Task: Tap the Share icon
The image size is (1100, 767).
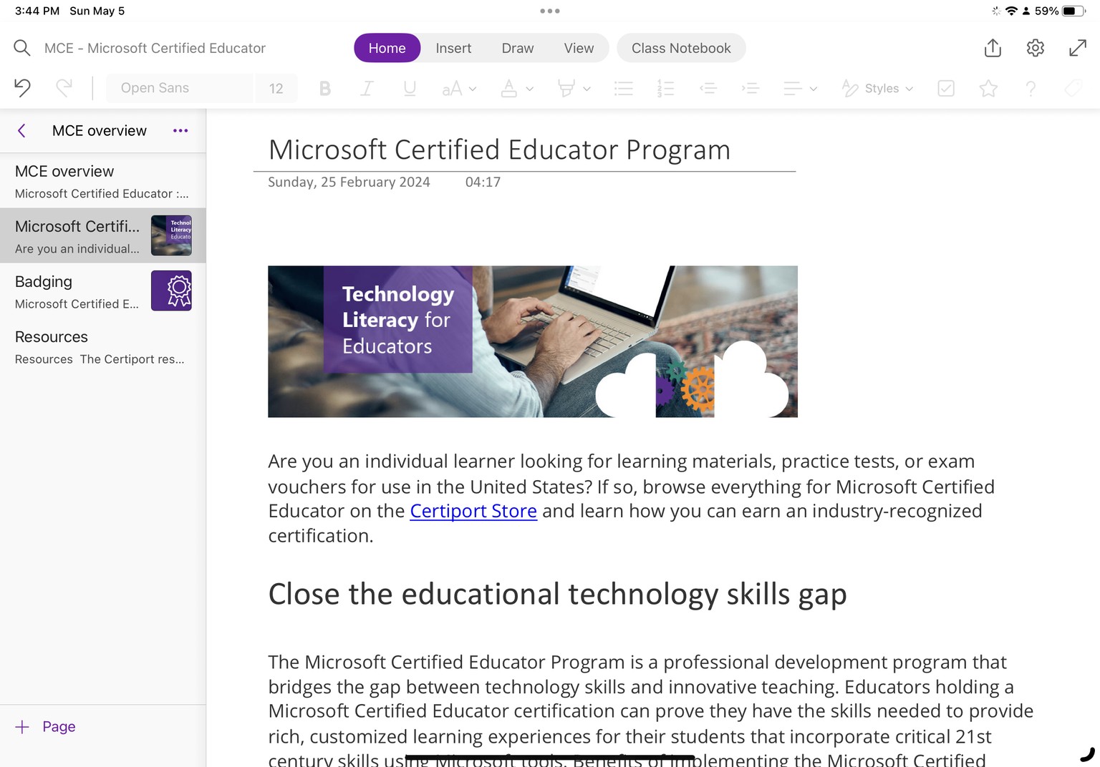Action: point(993,48)
